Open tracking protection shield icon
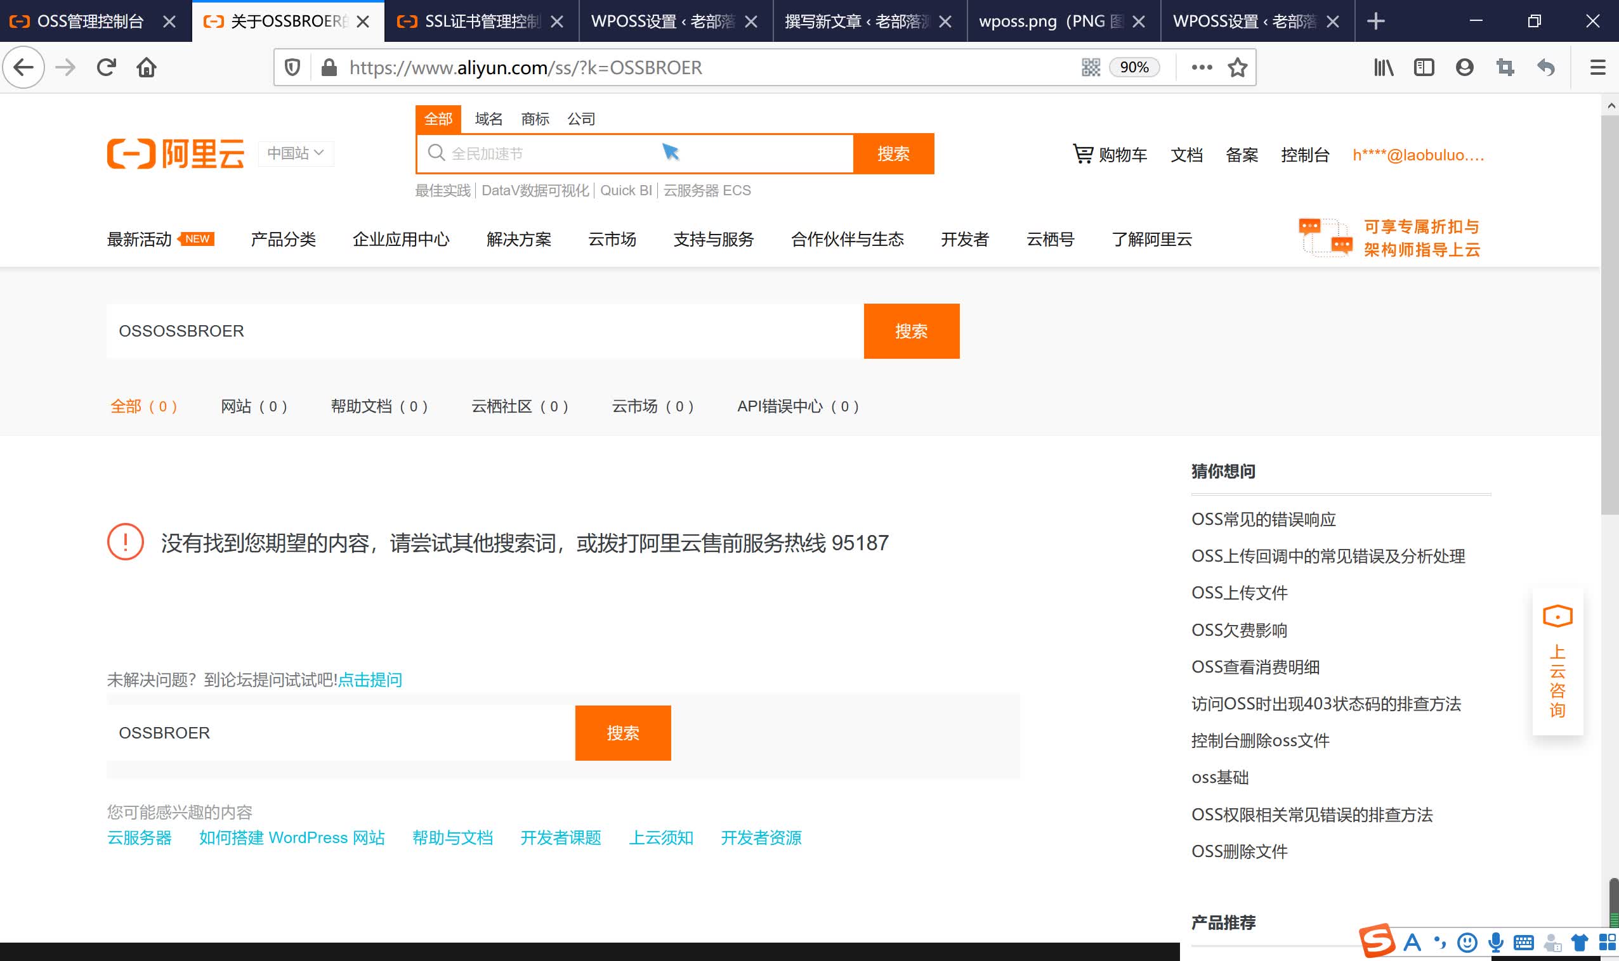This screenshot has height=961, width=1619. pos(292,67)
